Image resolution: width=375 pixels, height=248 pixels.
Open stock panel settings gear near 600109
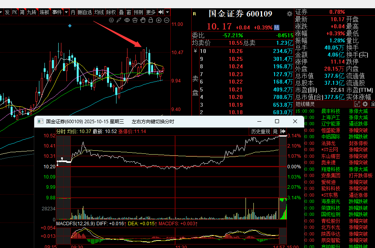289,14
